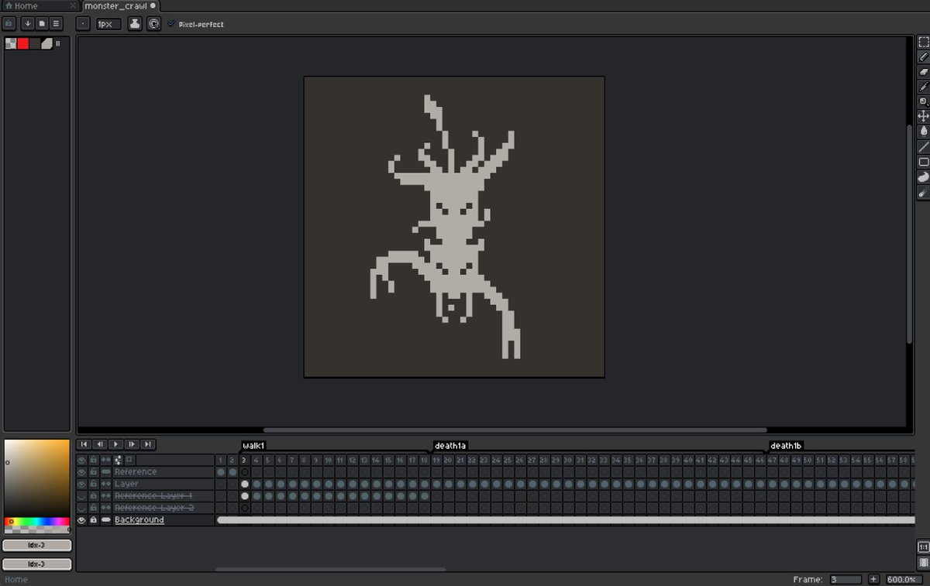The width and height of the screenshot is (930, 586).
Task: Select the Reference layer name
Action: [136, 471]
